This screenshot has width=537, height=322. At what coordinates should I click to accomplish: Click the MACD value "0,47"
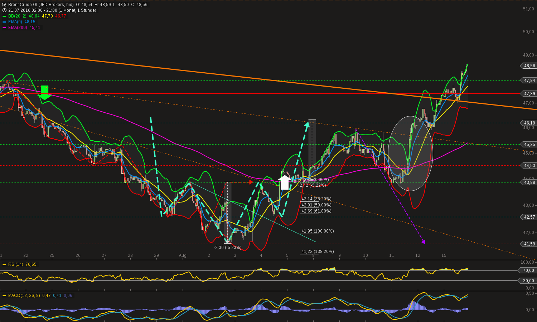[x=46, y=296]
